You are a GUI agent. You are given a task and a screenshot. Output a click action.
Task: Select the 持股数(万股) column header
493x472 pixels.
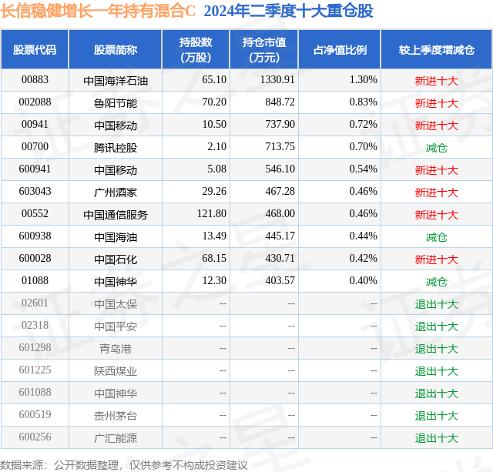point(196,49)
